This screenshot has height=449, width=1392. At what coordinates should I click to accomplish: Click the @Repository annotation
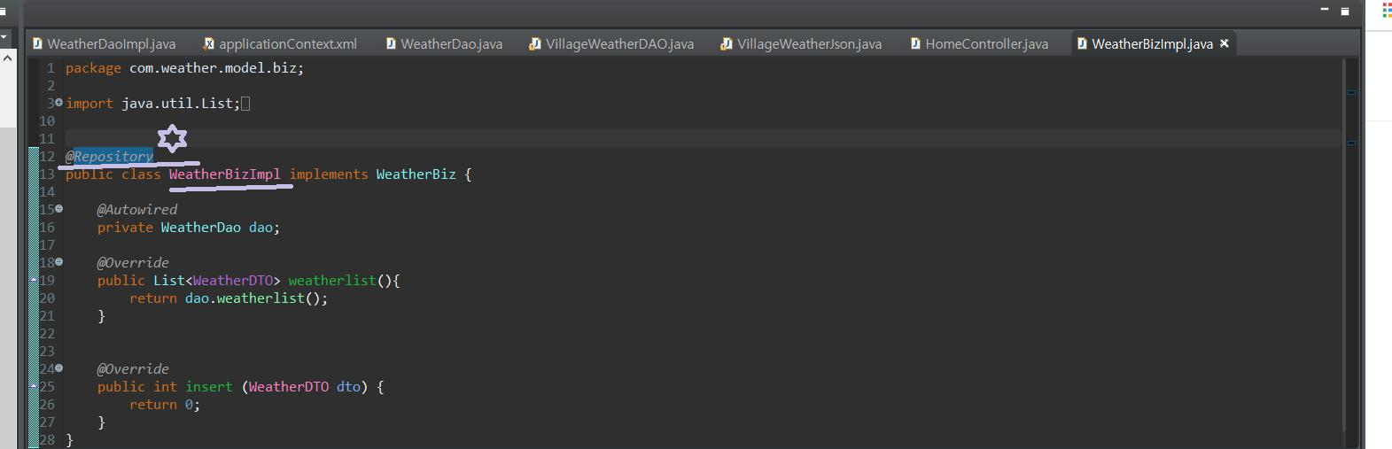click(109, 157)
